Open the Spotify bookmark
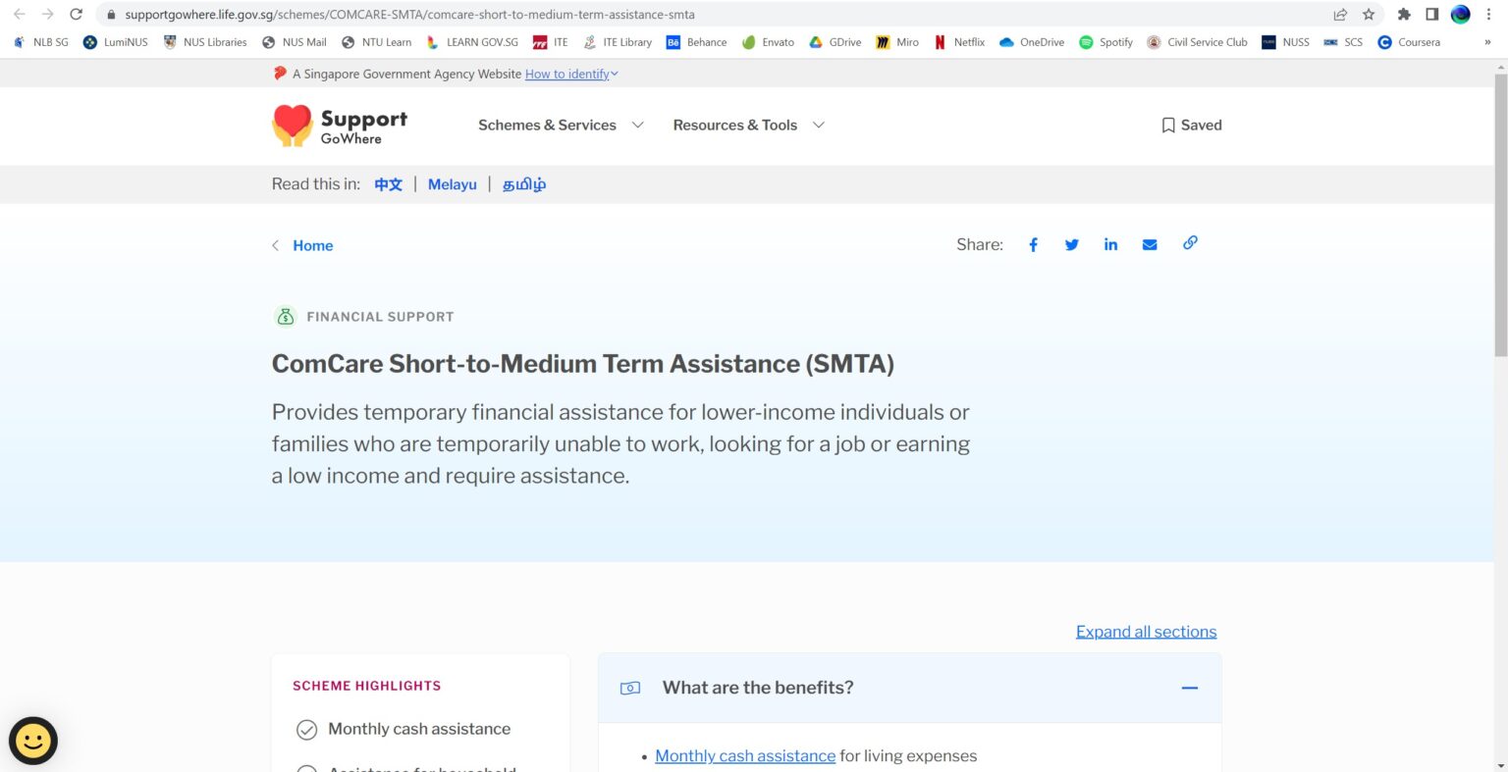1508x772 pixels. pos(1105,42)
